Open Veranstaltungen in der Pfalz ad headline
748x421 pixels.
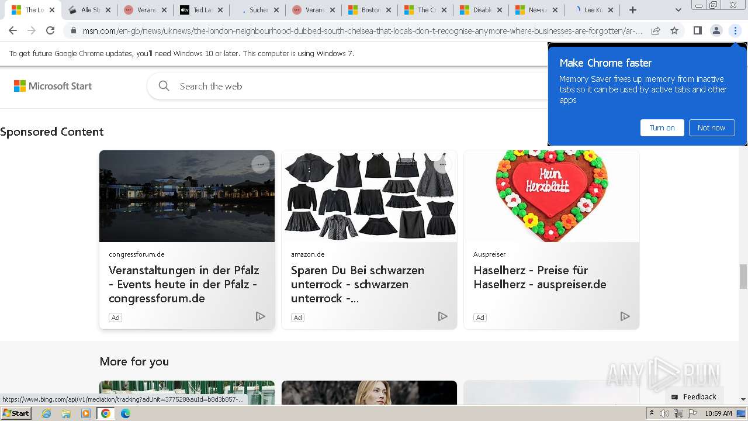(x=184, y=284)
